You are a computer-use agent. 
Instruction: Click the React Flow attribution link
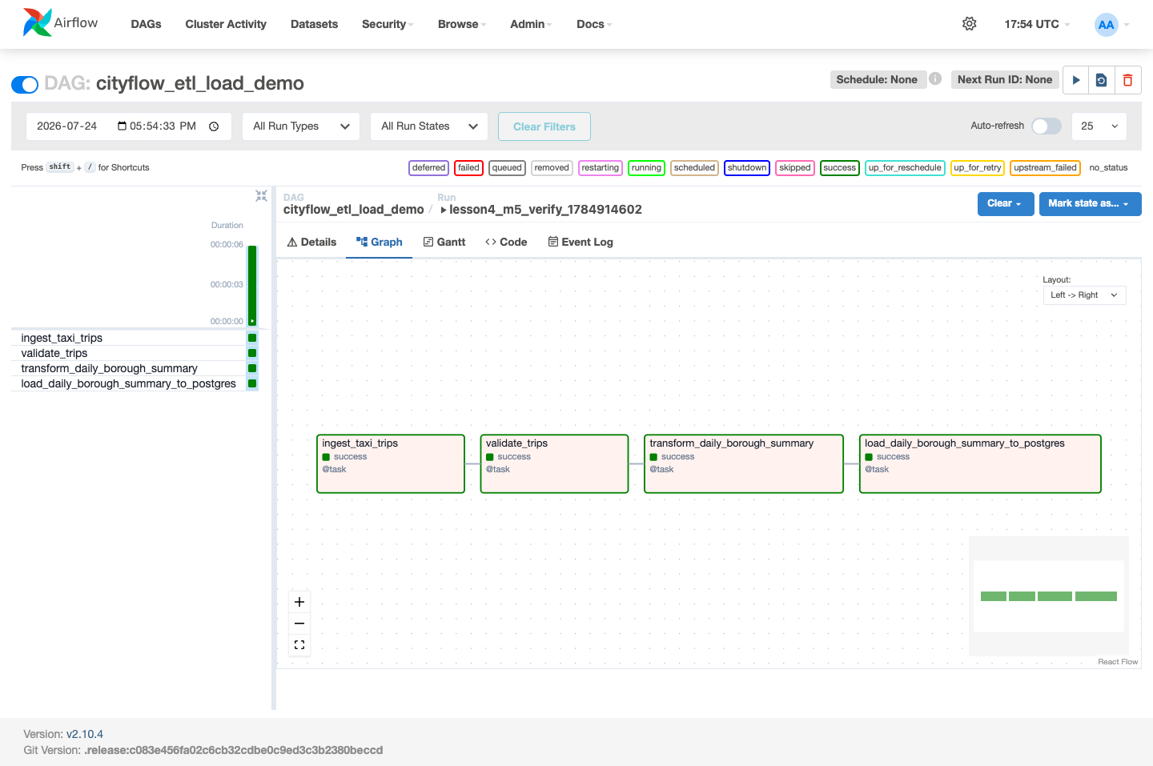click(x=1118, y=662)
